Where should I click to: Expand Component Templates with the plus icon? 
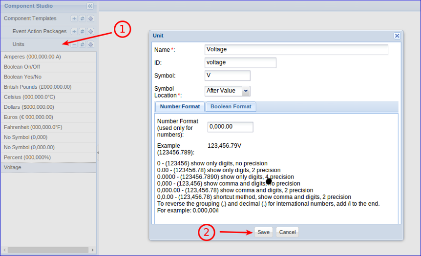(x=74, y=19)
